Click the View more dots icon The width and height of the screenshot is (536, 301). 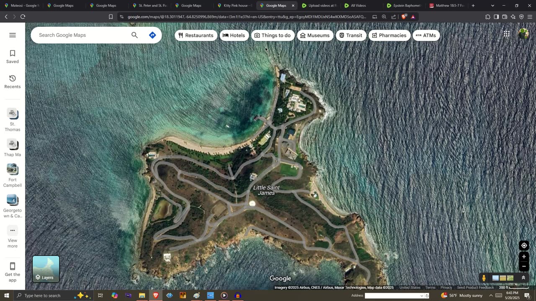tap(13, 230)
